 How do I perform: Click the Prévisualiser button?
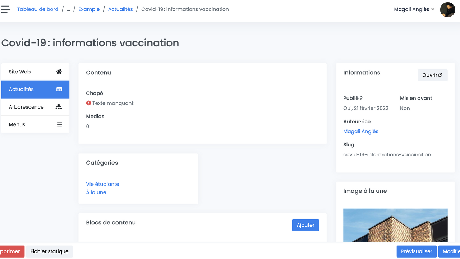point(417,251)
